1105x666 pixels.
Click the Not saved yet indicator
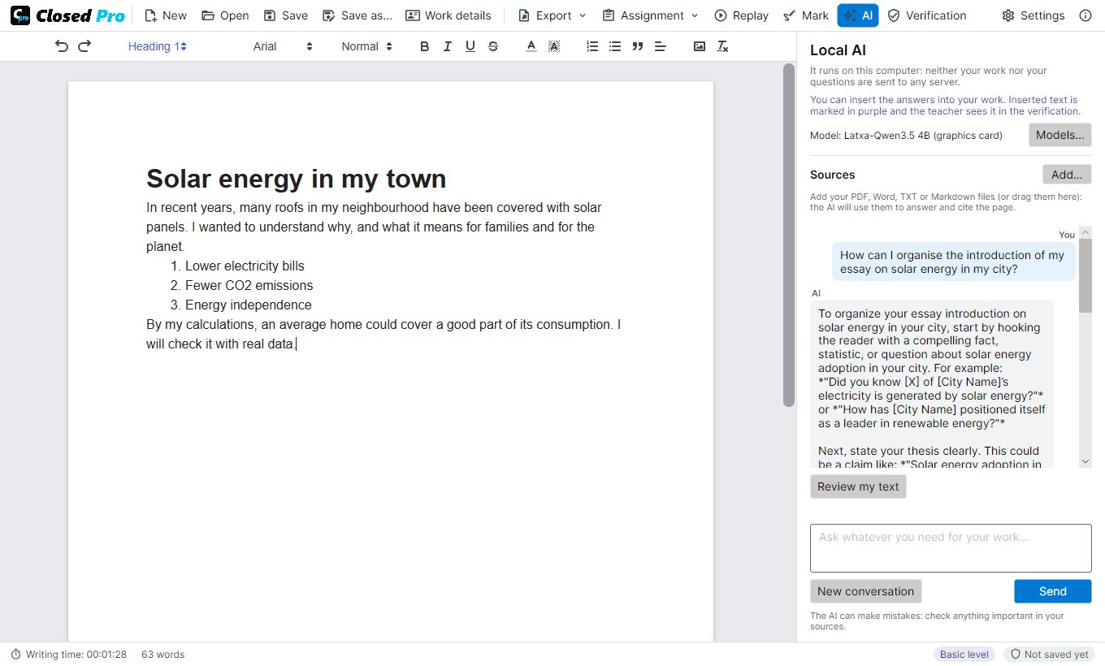click(1049, 655)
